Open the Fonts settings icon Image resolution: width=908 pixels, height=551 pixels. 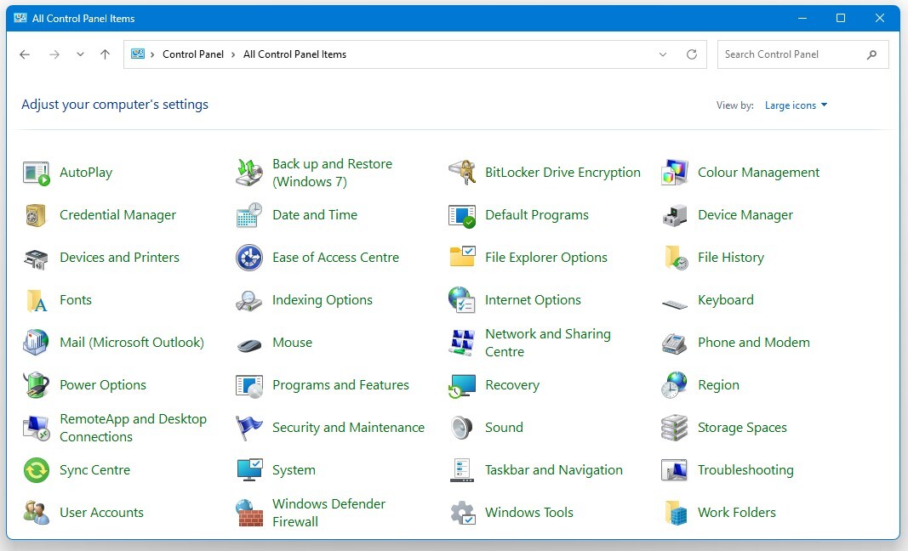pos(76,299)
